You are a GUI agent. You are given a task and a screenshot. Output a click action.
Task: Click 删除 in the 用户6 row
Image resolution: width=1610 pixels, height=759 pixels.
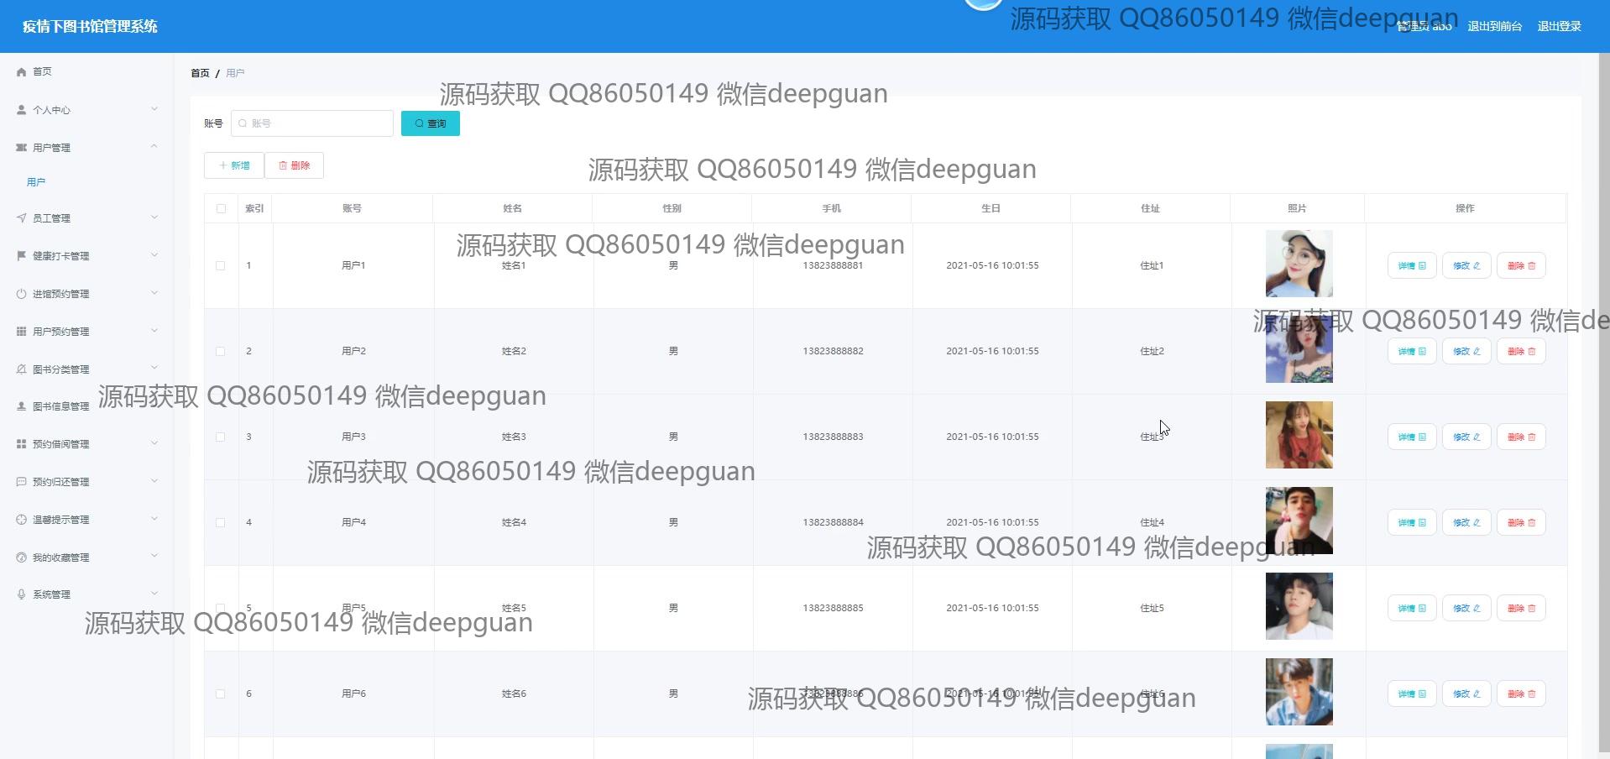click(x=1521, y=694)
